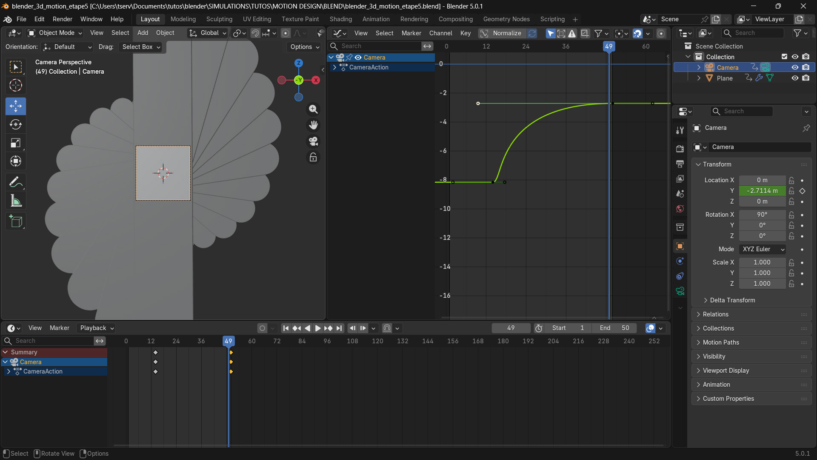This screenshot has height=460, width=817.
Task: Switch to the Shading workspace tab
Action: 340,19
